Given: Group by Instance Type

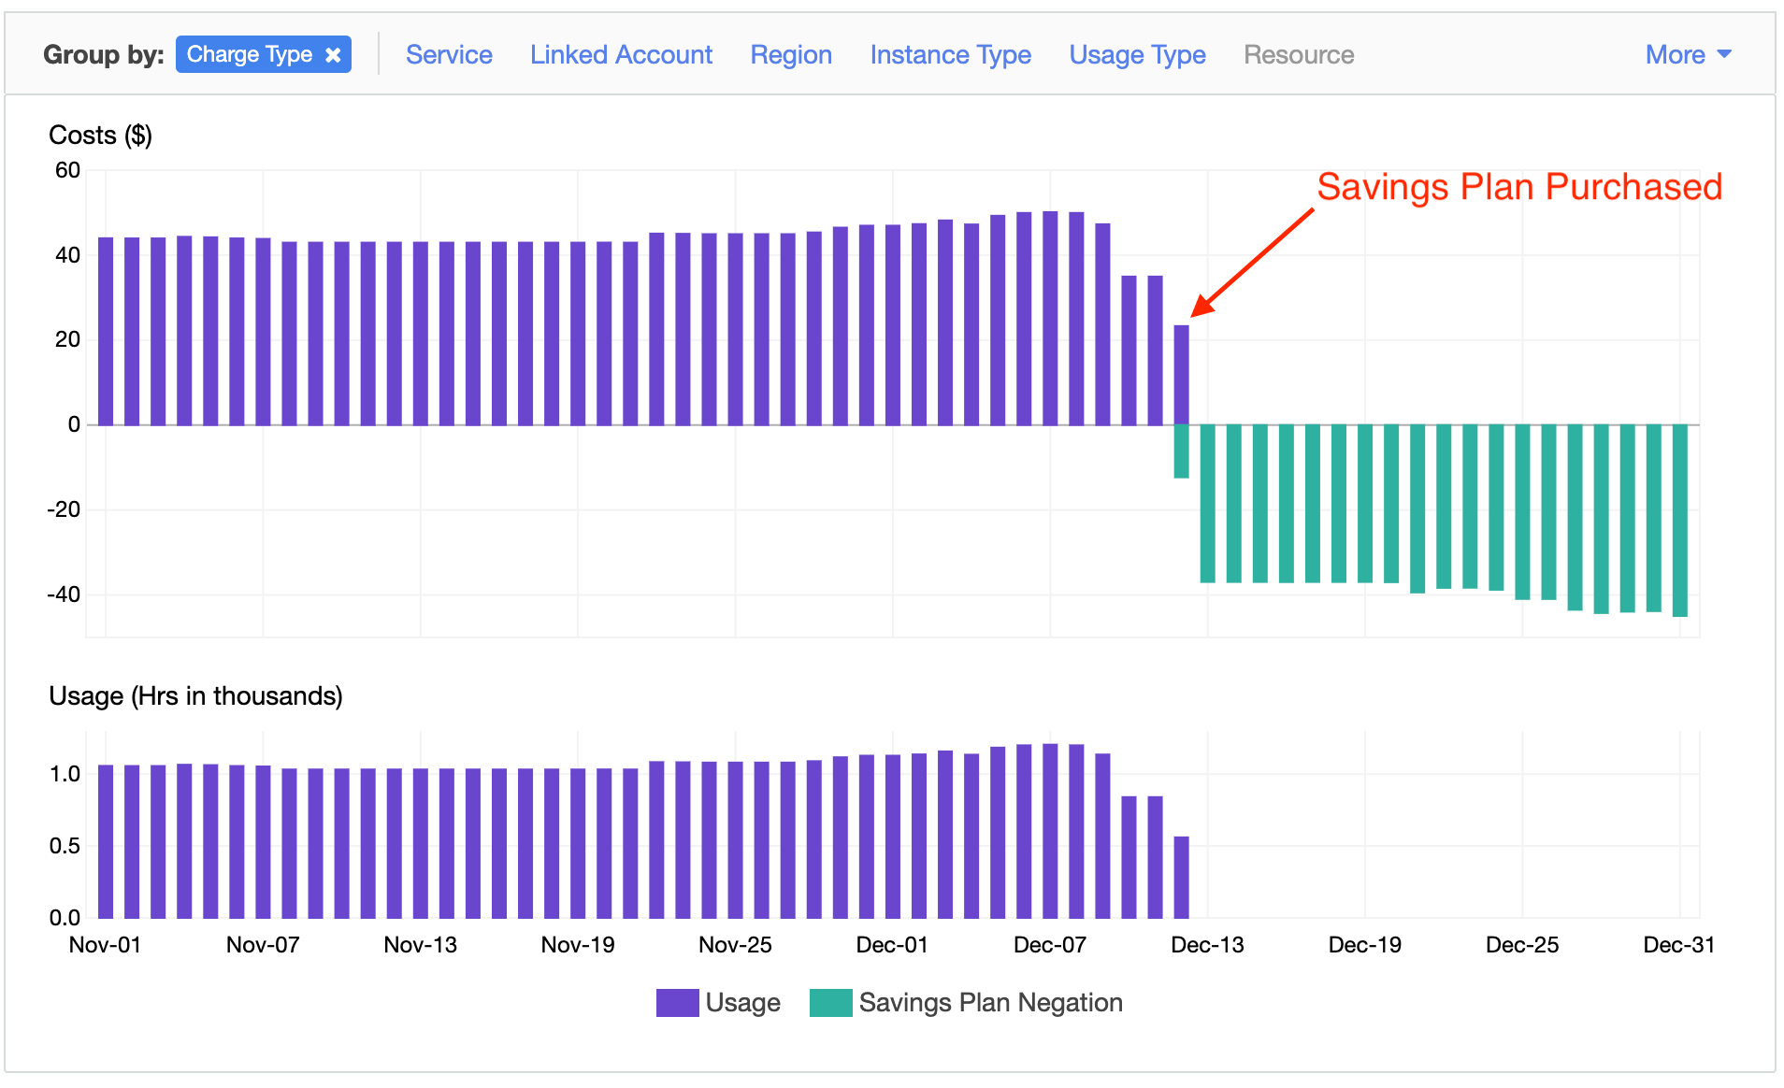Looking at the screenshot, I should point(950,54).
